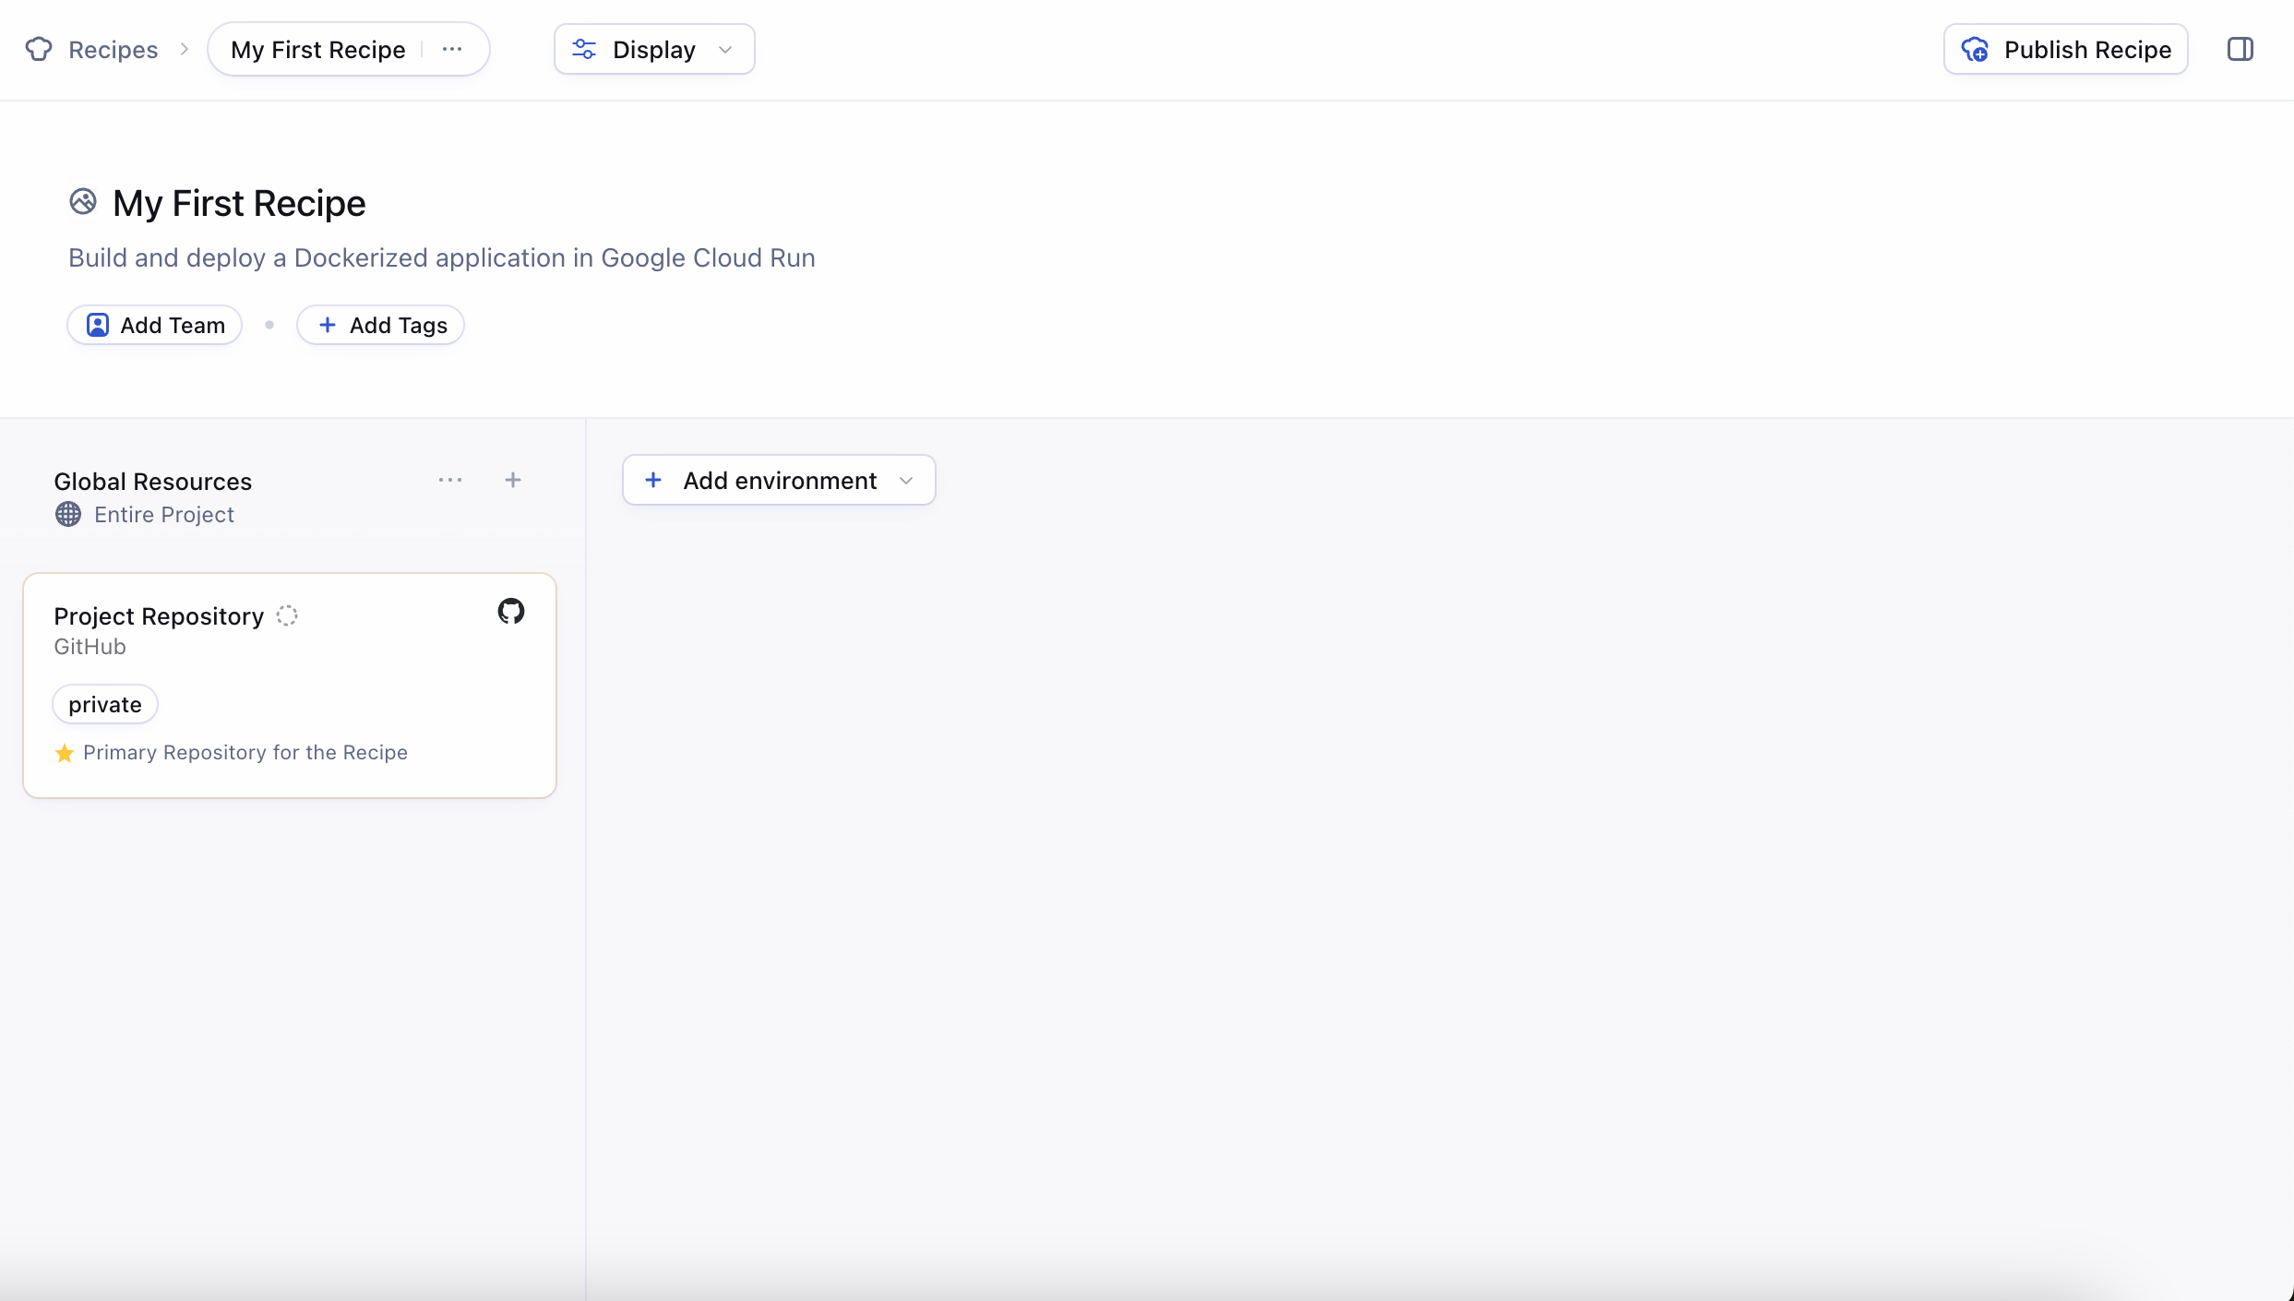The width and height of the screenshot is (2294, 1301).
Task: Click the plus icon on Global Resources panel
Action: [x=512, y=481]
